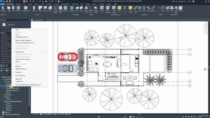Select the Door tool
210x118 pixels.
tap(13, 9)
